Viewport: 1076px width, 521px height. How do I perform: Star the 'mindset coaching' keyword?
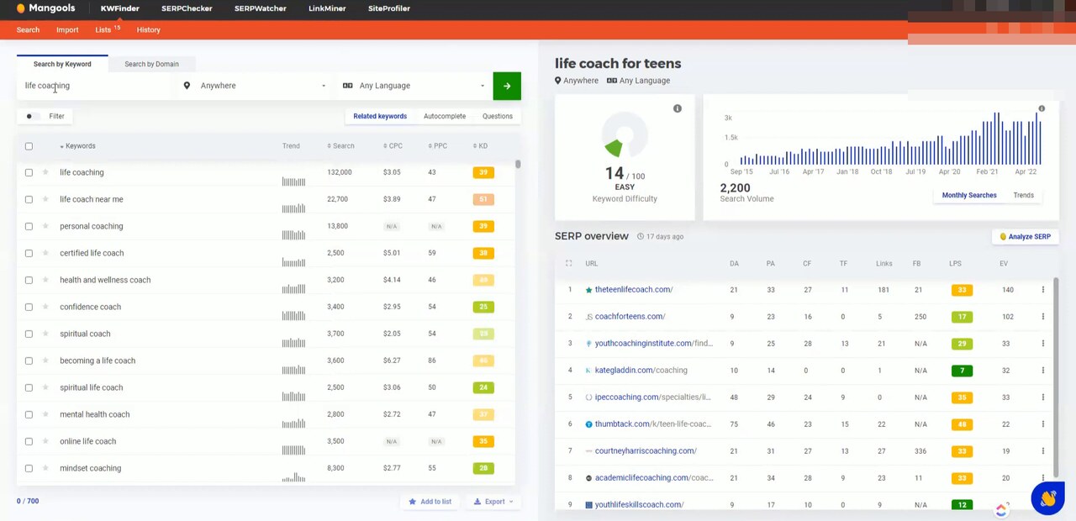(45, 468)
